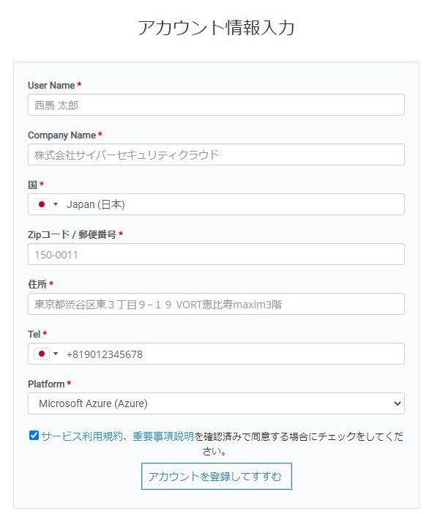Click the Tel phone number +819012345678 text

[x=105, y=354]
